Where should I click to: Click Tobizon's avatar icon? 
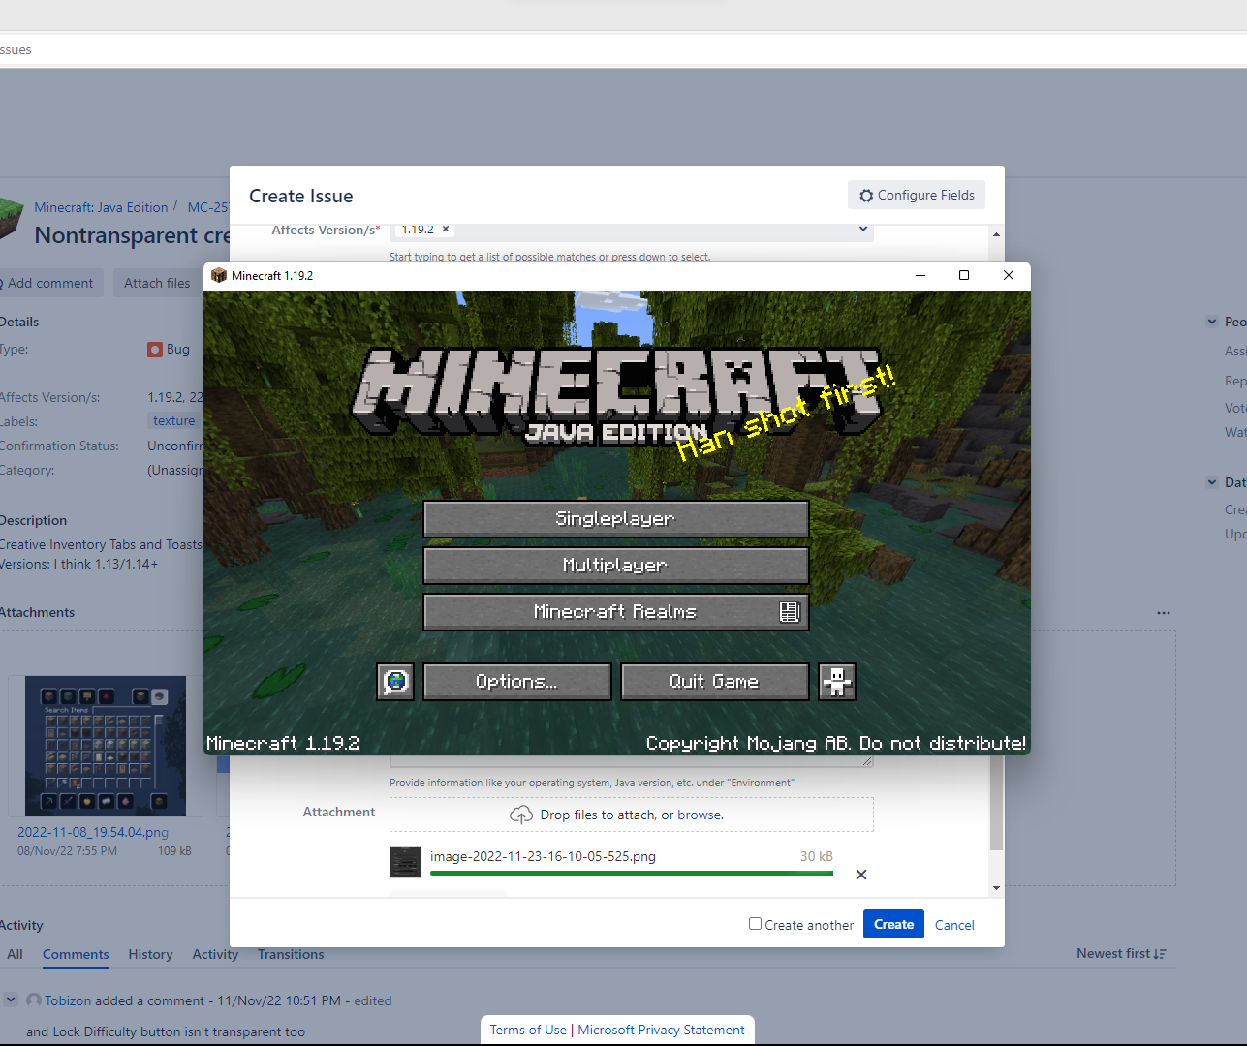click(34, 1000)
